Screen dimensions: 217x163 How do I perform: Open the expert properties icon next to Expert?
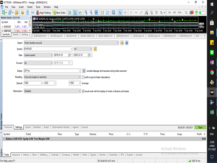(122, 43)
